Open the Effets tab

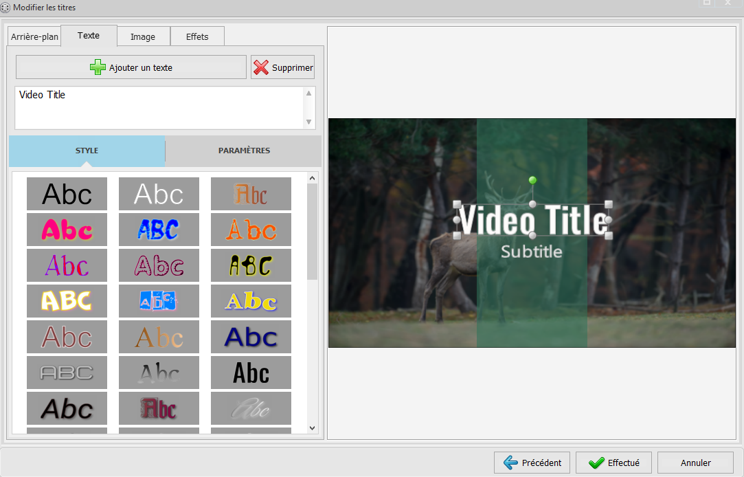click(197, 36)
